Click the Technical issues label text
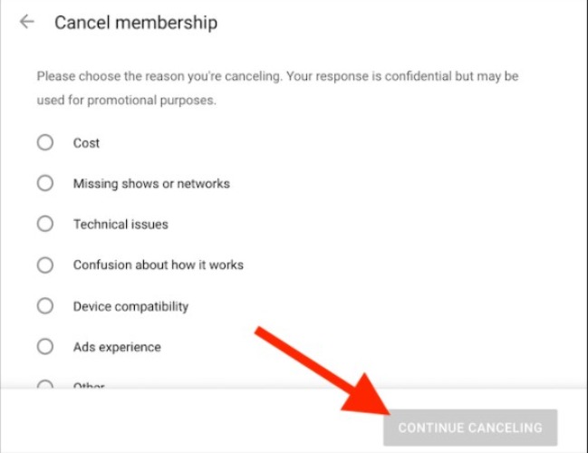The image size is (588, 453). (x=120, y=225)
